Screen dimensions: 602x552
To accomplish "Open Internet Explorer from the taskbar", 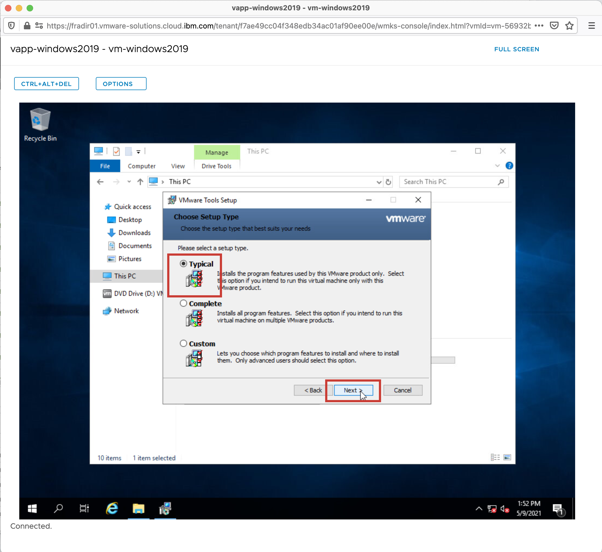I will pyautogui.click(x=112, y=508).
